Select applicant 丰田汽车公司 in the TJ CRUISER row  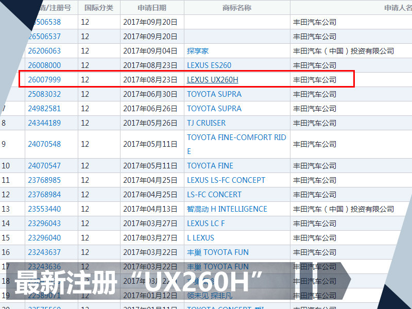pyautogui.click(x=315, y=123)
